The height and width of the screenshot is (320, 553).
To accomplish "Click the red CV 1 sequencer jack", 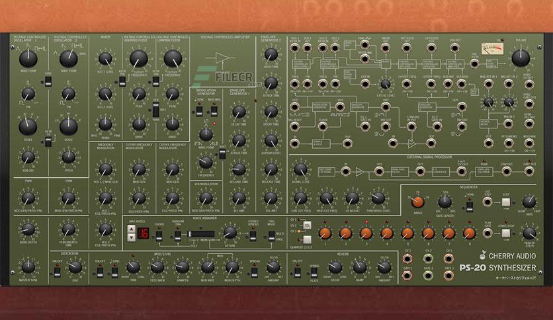I will pos(407,259).
